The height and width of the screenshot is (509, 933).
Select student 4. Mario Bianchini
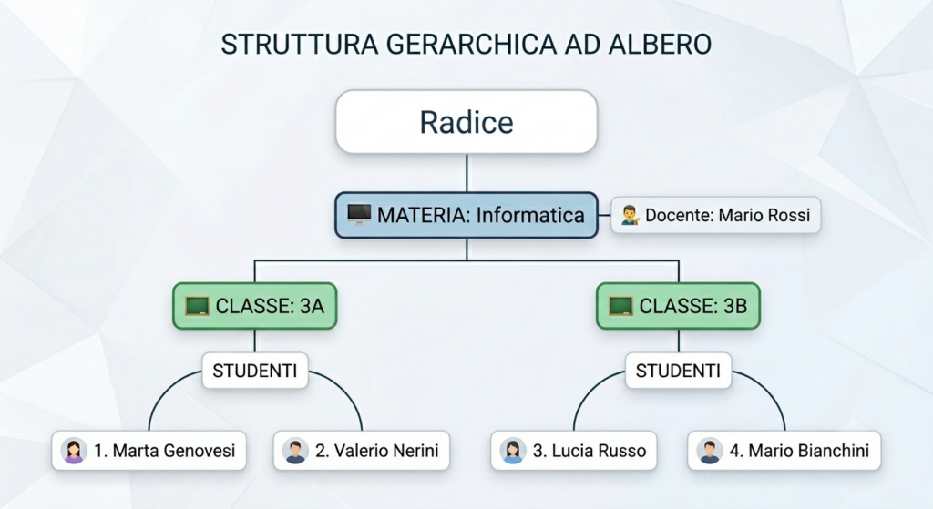click(x=784, y=451)
